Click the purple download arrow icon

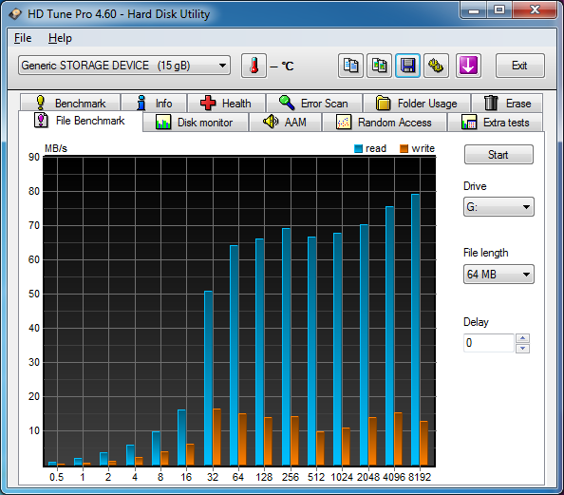point(468,66)
